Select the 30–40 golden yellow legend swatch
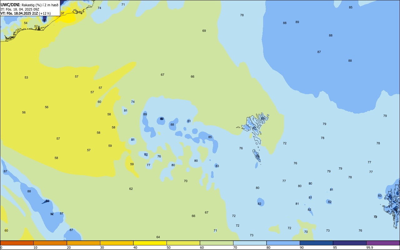Image resolution: width=400 pixels, height=250 pixels. pos(117,243)
